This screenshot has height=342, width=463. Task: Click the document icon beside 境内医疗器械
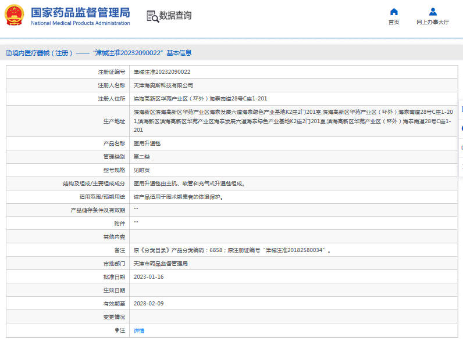(x=9, y=53)
